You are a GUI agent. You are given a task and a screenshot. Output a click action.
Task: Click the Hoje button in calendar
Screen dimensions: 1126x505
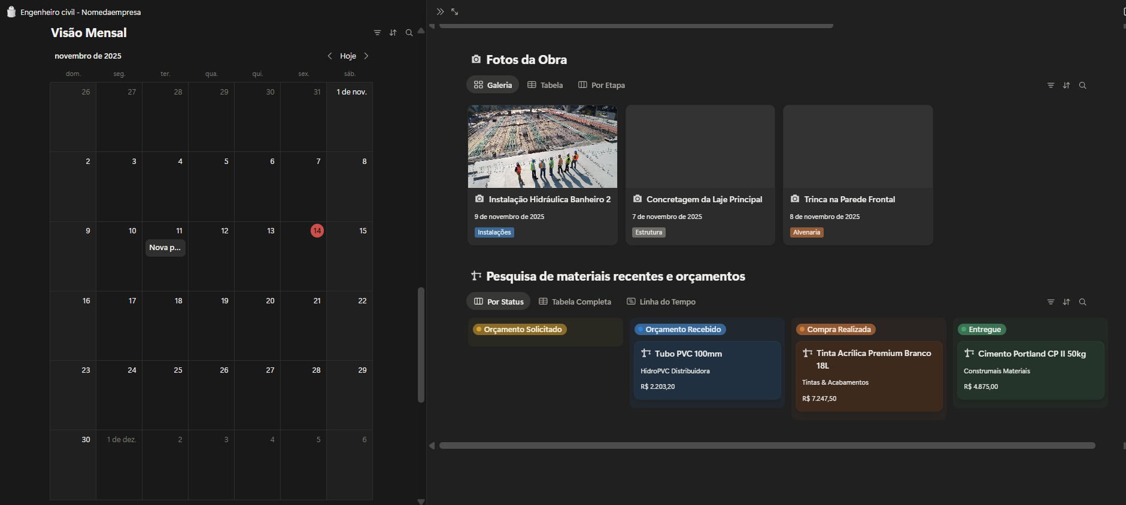tap(348, 56)
